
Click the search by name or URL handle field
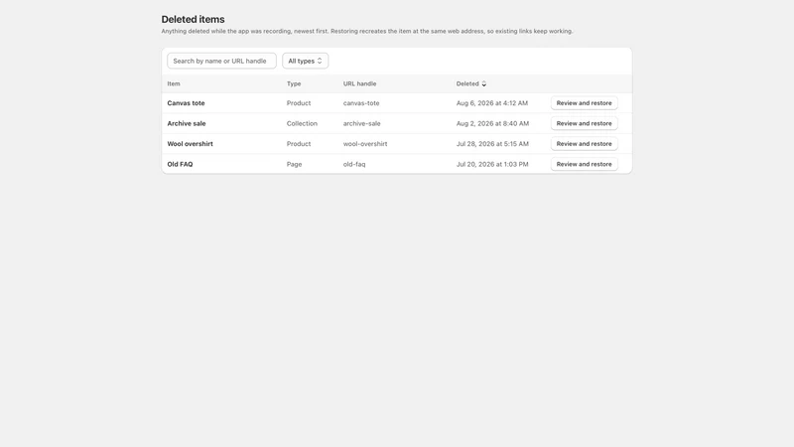pos(221,61)
